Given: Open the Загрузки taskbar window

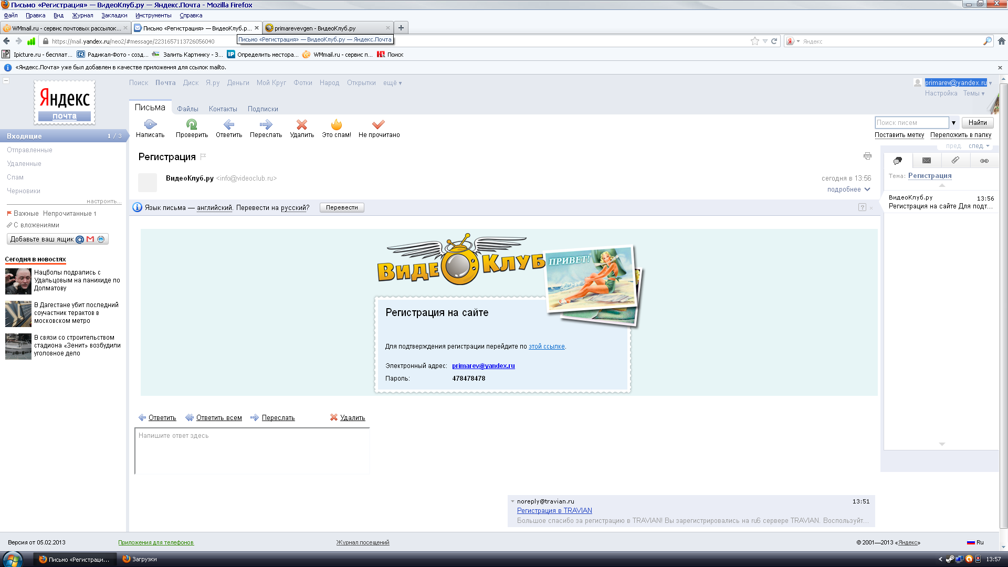Looking at the screenshot, I should click(x=139, y=559).
